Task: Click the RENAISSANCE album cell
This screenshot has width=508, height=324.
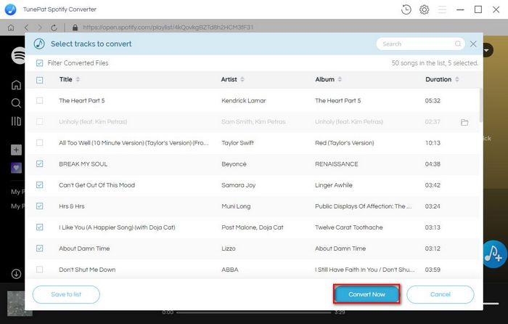Action: (336, 164)
